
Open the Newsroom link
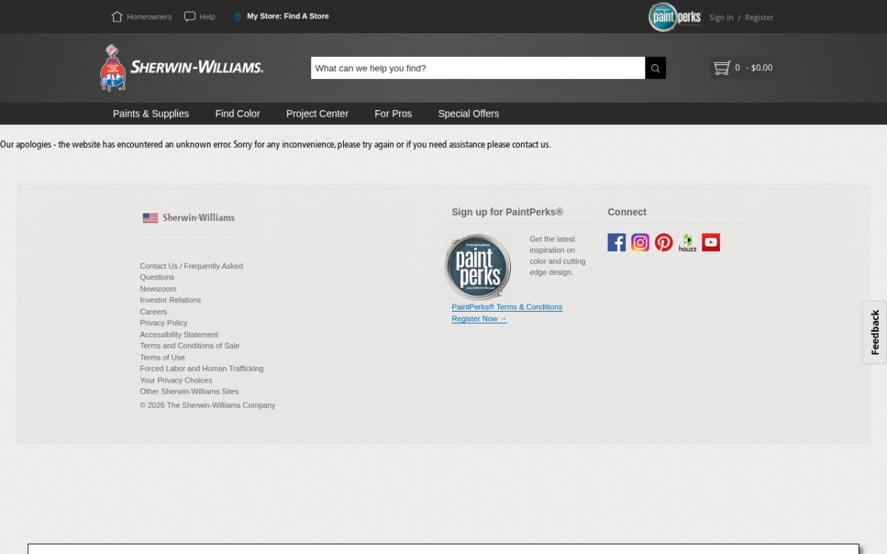158,289
